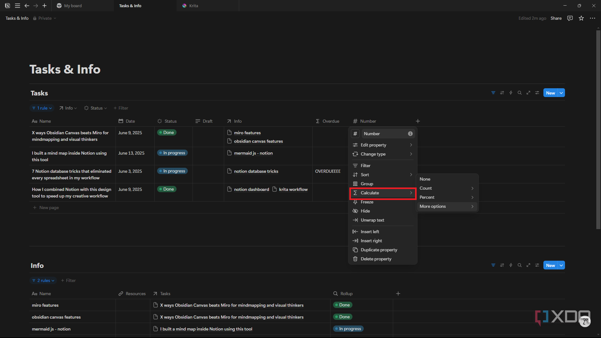Open the comments icon in top bar
601x338 pixels.
570,18
